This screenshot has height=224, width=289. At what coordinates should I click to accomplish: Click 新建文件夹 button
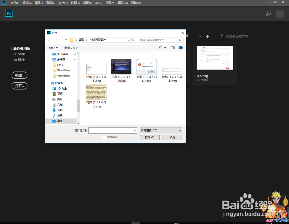[x=71, y=48]
